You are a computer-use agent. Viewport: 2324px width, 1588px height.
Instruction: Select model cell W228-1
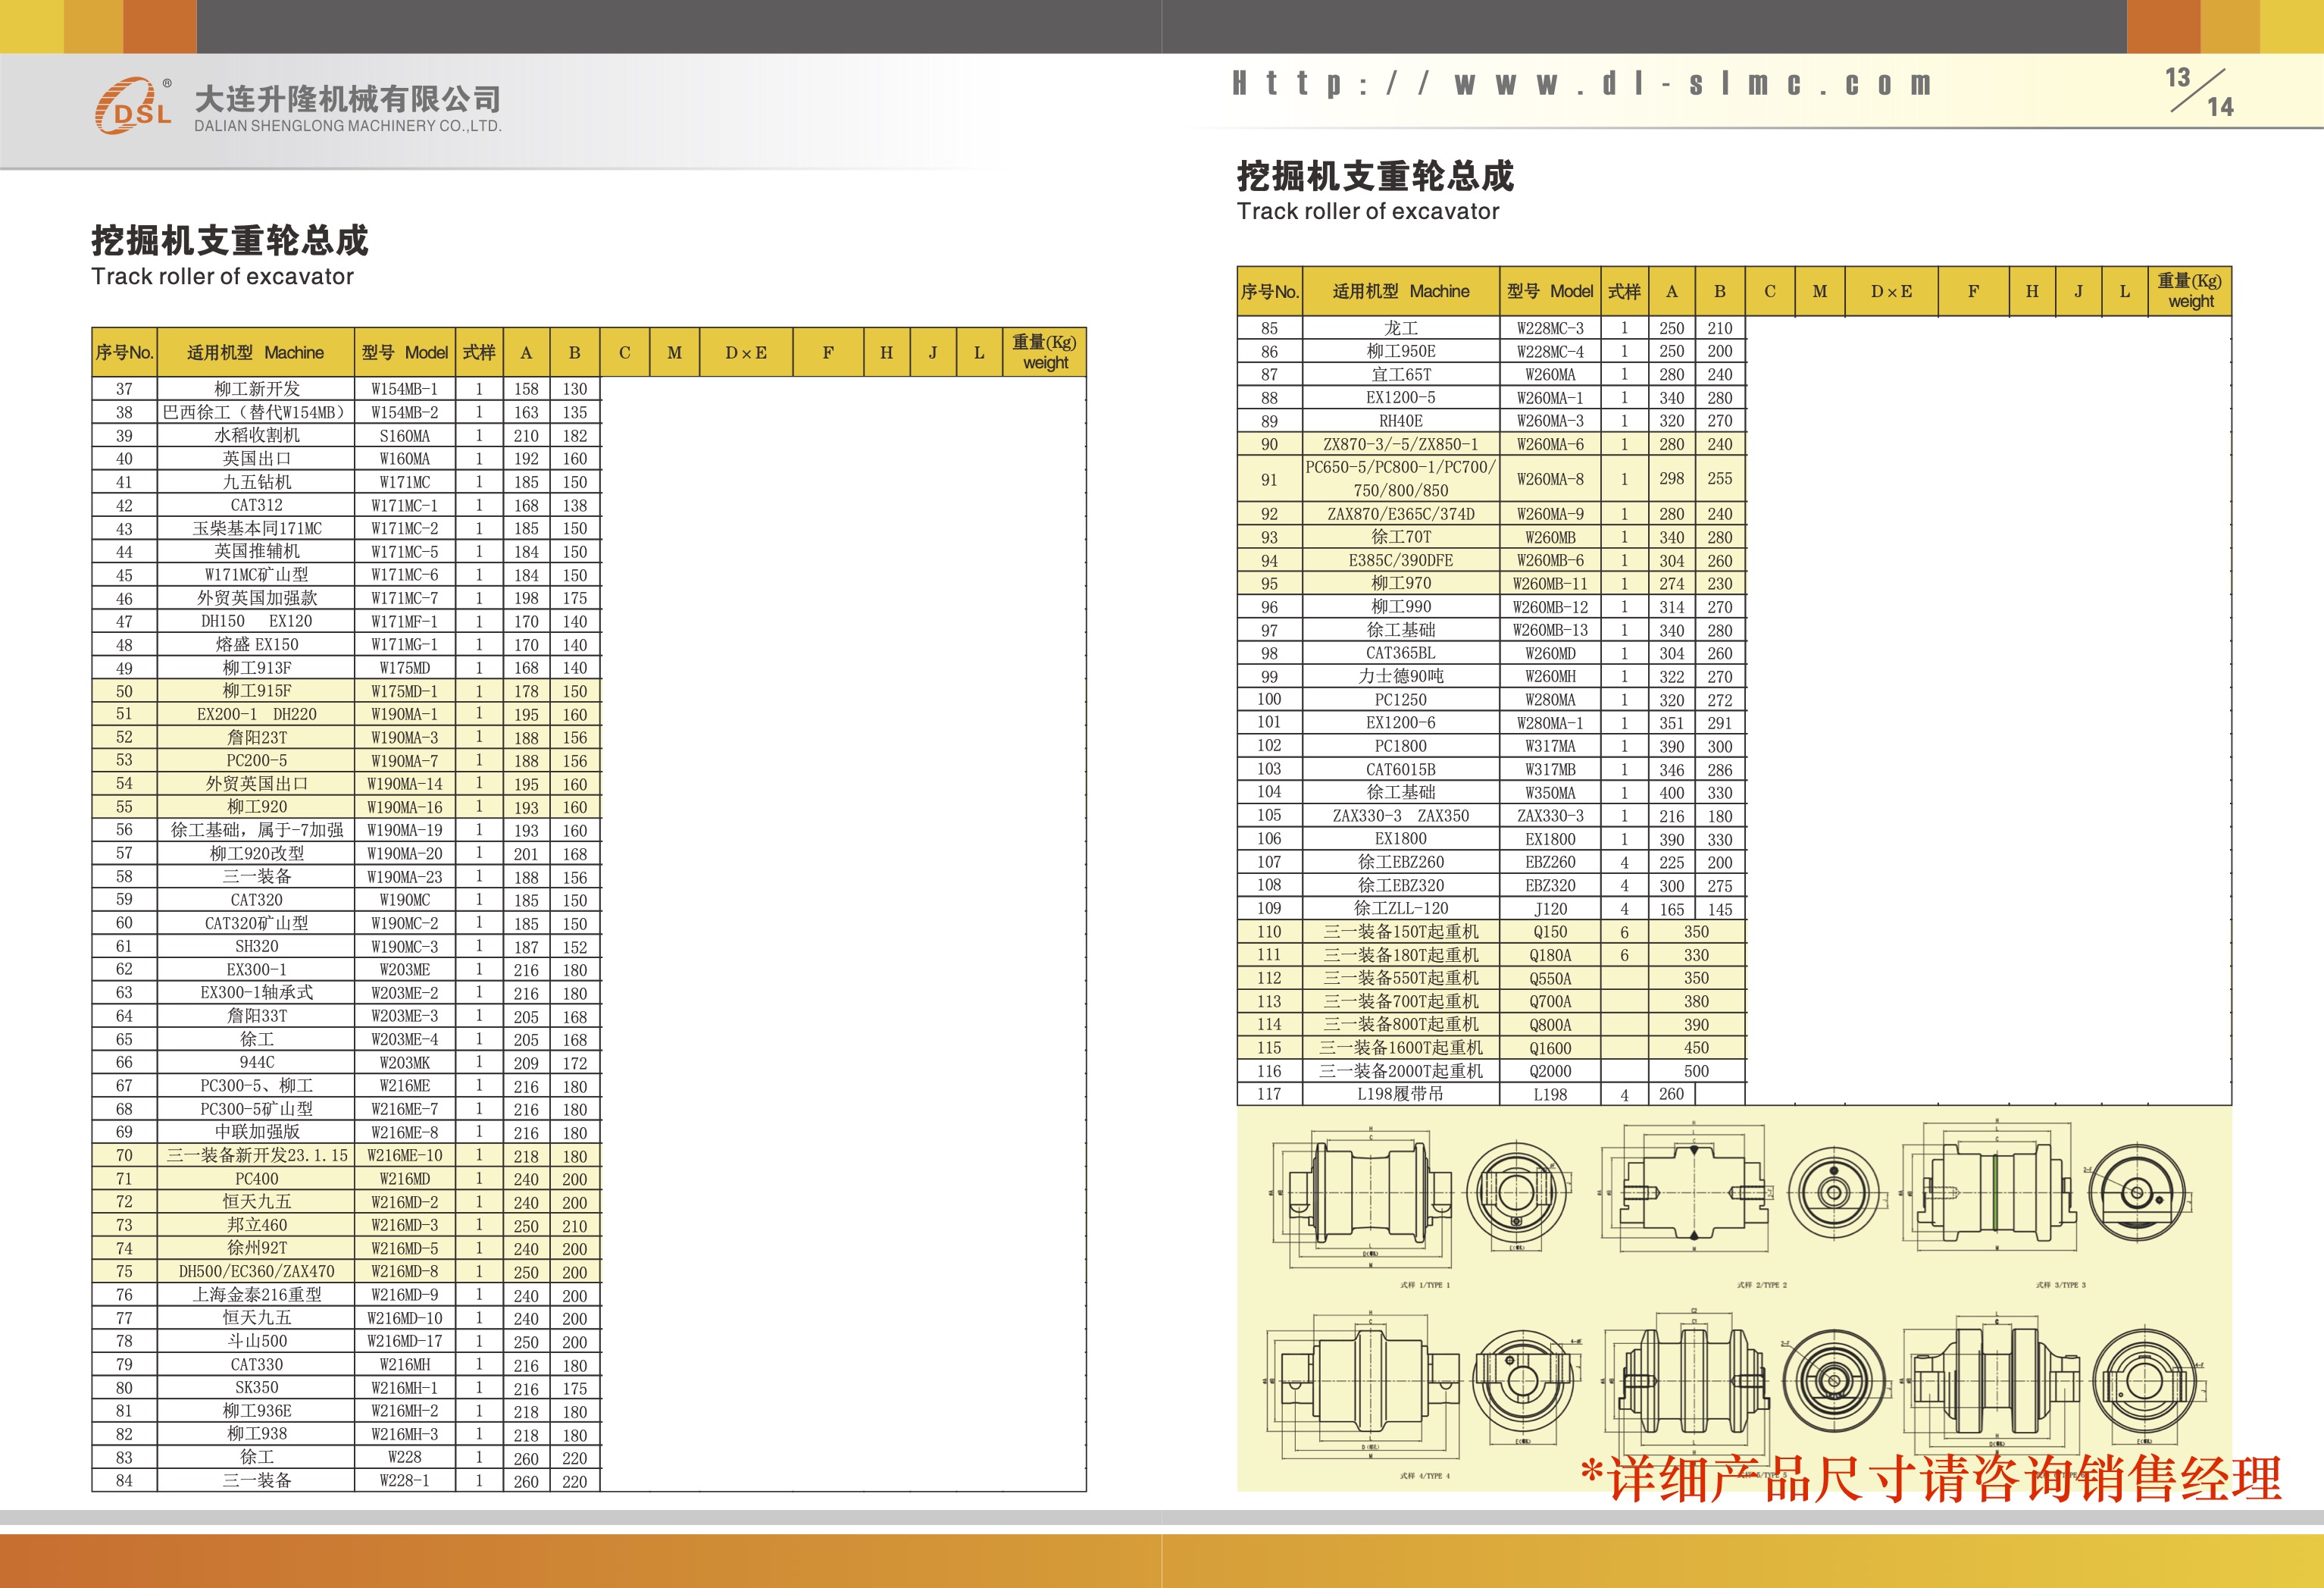[x=405, y=1480]
